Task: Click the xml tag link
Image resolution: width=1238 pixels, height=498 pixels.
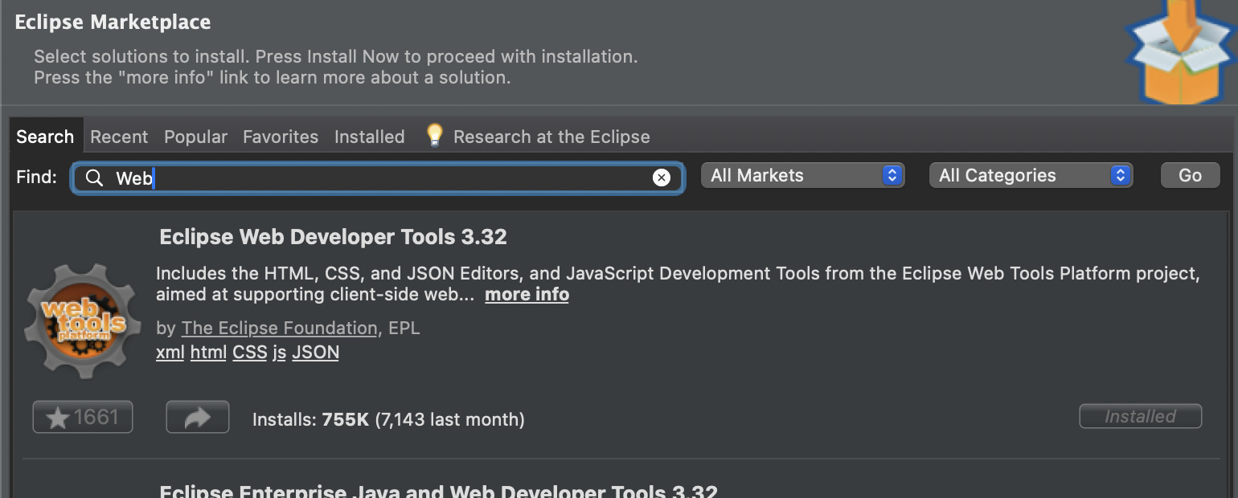Action: pyautogui.click(x=170, y=352)
